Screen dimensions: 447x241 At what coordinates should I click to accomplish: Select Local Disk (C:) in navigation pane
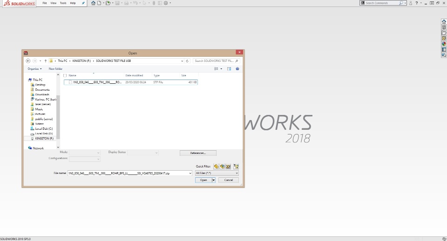click(44, 129)
